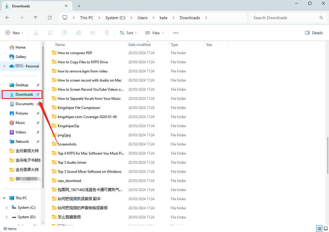The width and height of the screenshot is (329, 232).
Task: Click the Cut scissors icon in toolbar
Action: 36,33
